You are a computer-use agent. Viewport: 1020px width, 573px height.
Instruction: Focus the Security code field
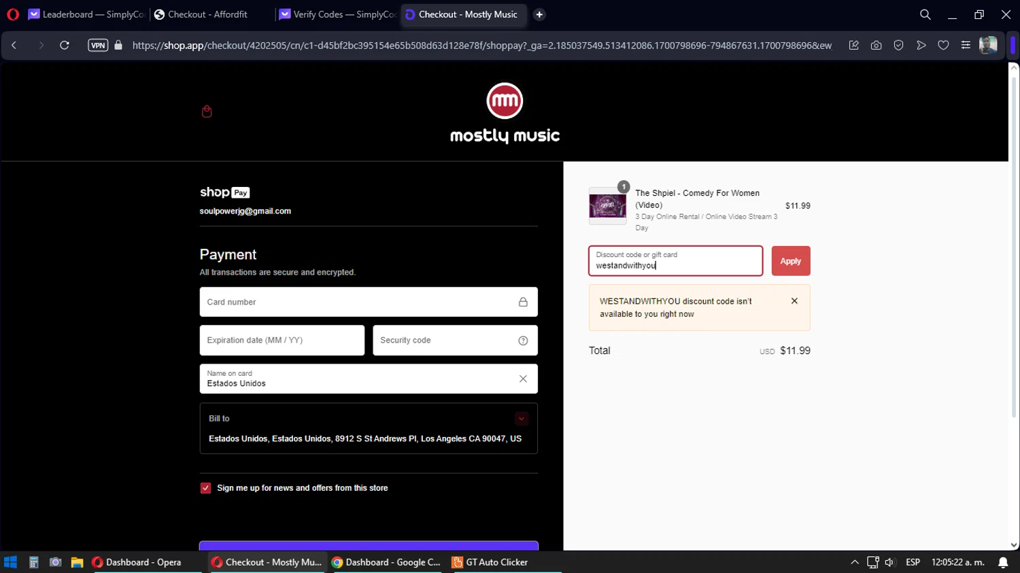[x=455, y=341]
